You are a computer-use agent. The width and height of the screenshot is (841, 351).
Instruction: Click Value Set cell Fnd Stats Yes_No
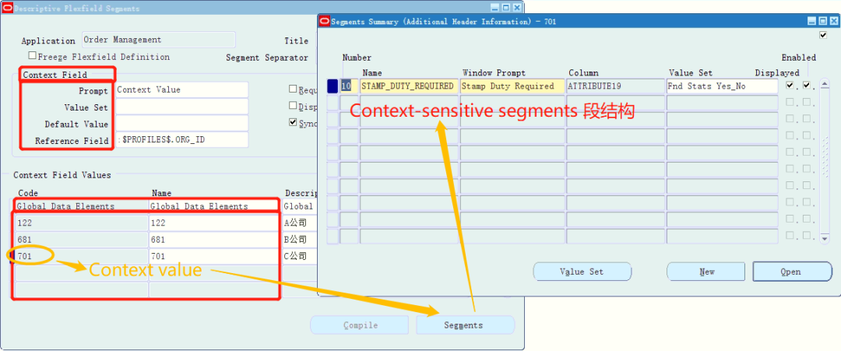(722, 86)
